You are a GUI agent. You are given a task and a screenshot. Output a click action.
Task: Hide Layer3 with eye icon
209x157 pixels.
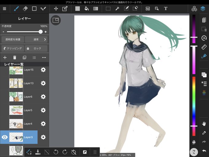coord(5,137)
